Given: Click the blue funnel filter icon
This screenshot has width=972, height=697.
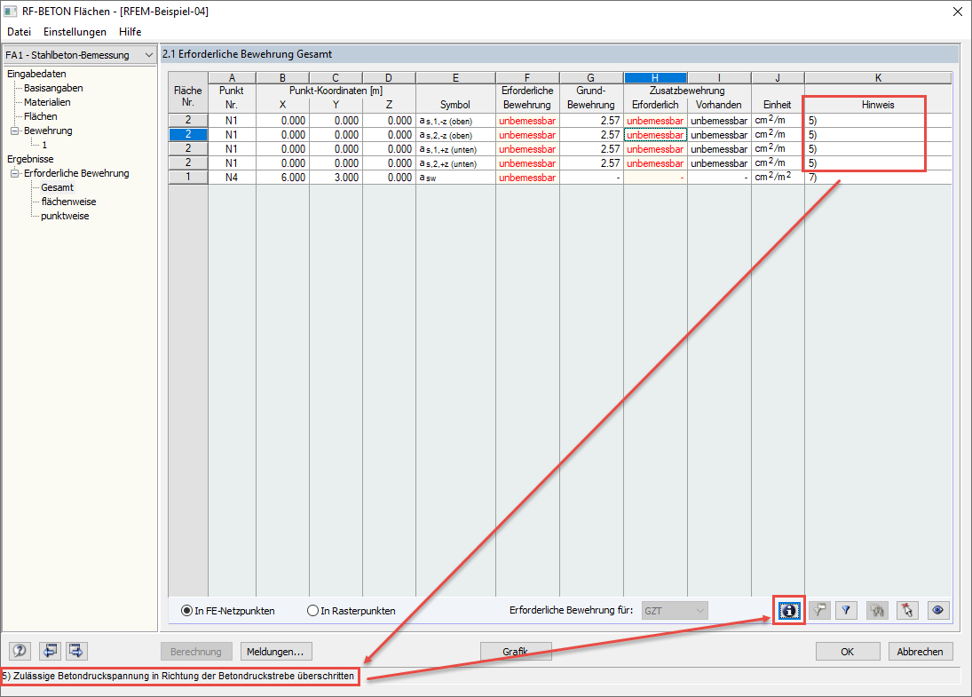Looking at the screenshot, I should [x=846, y=611].
